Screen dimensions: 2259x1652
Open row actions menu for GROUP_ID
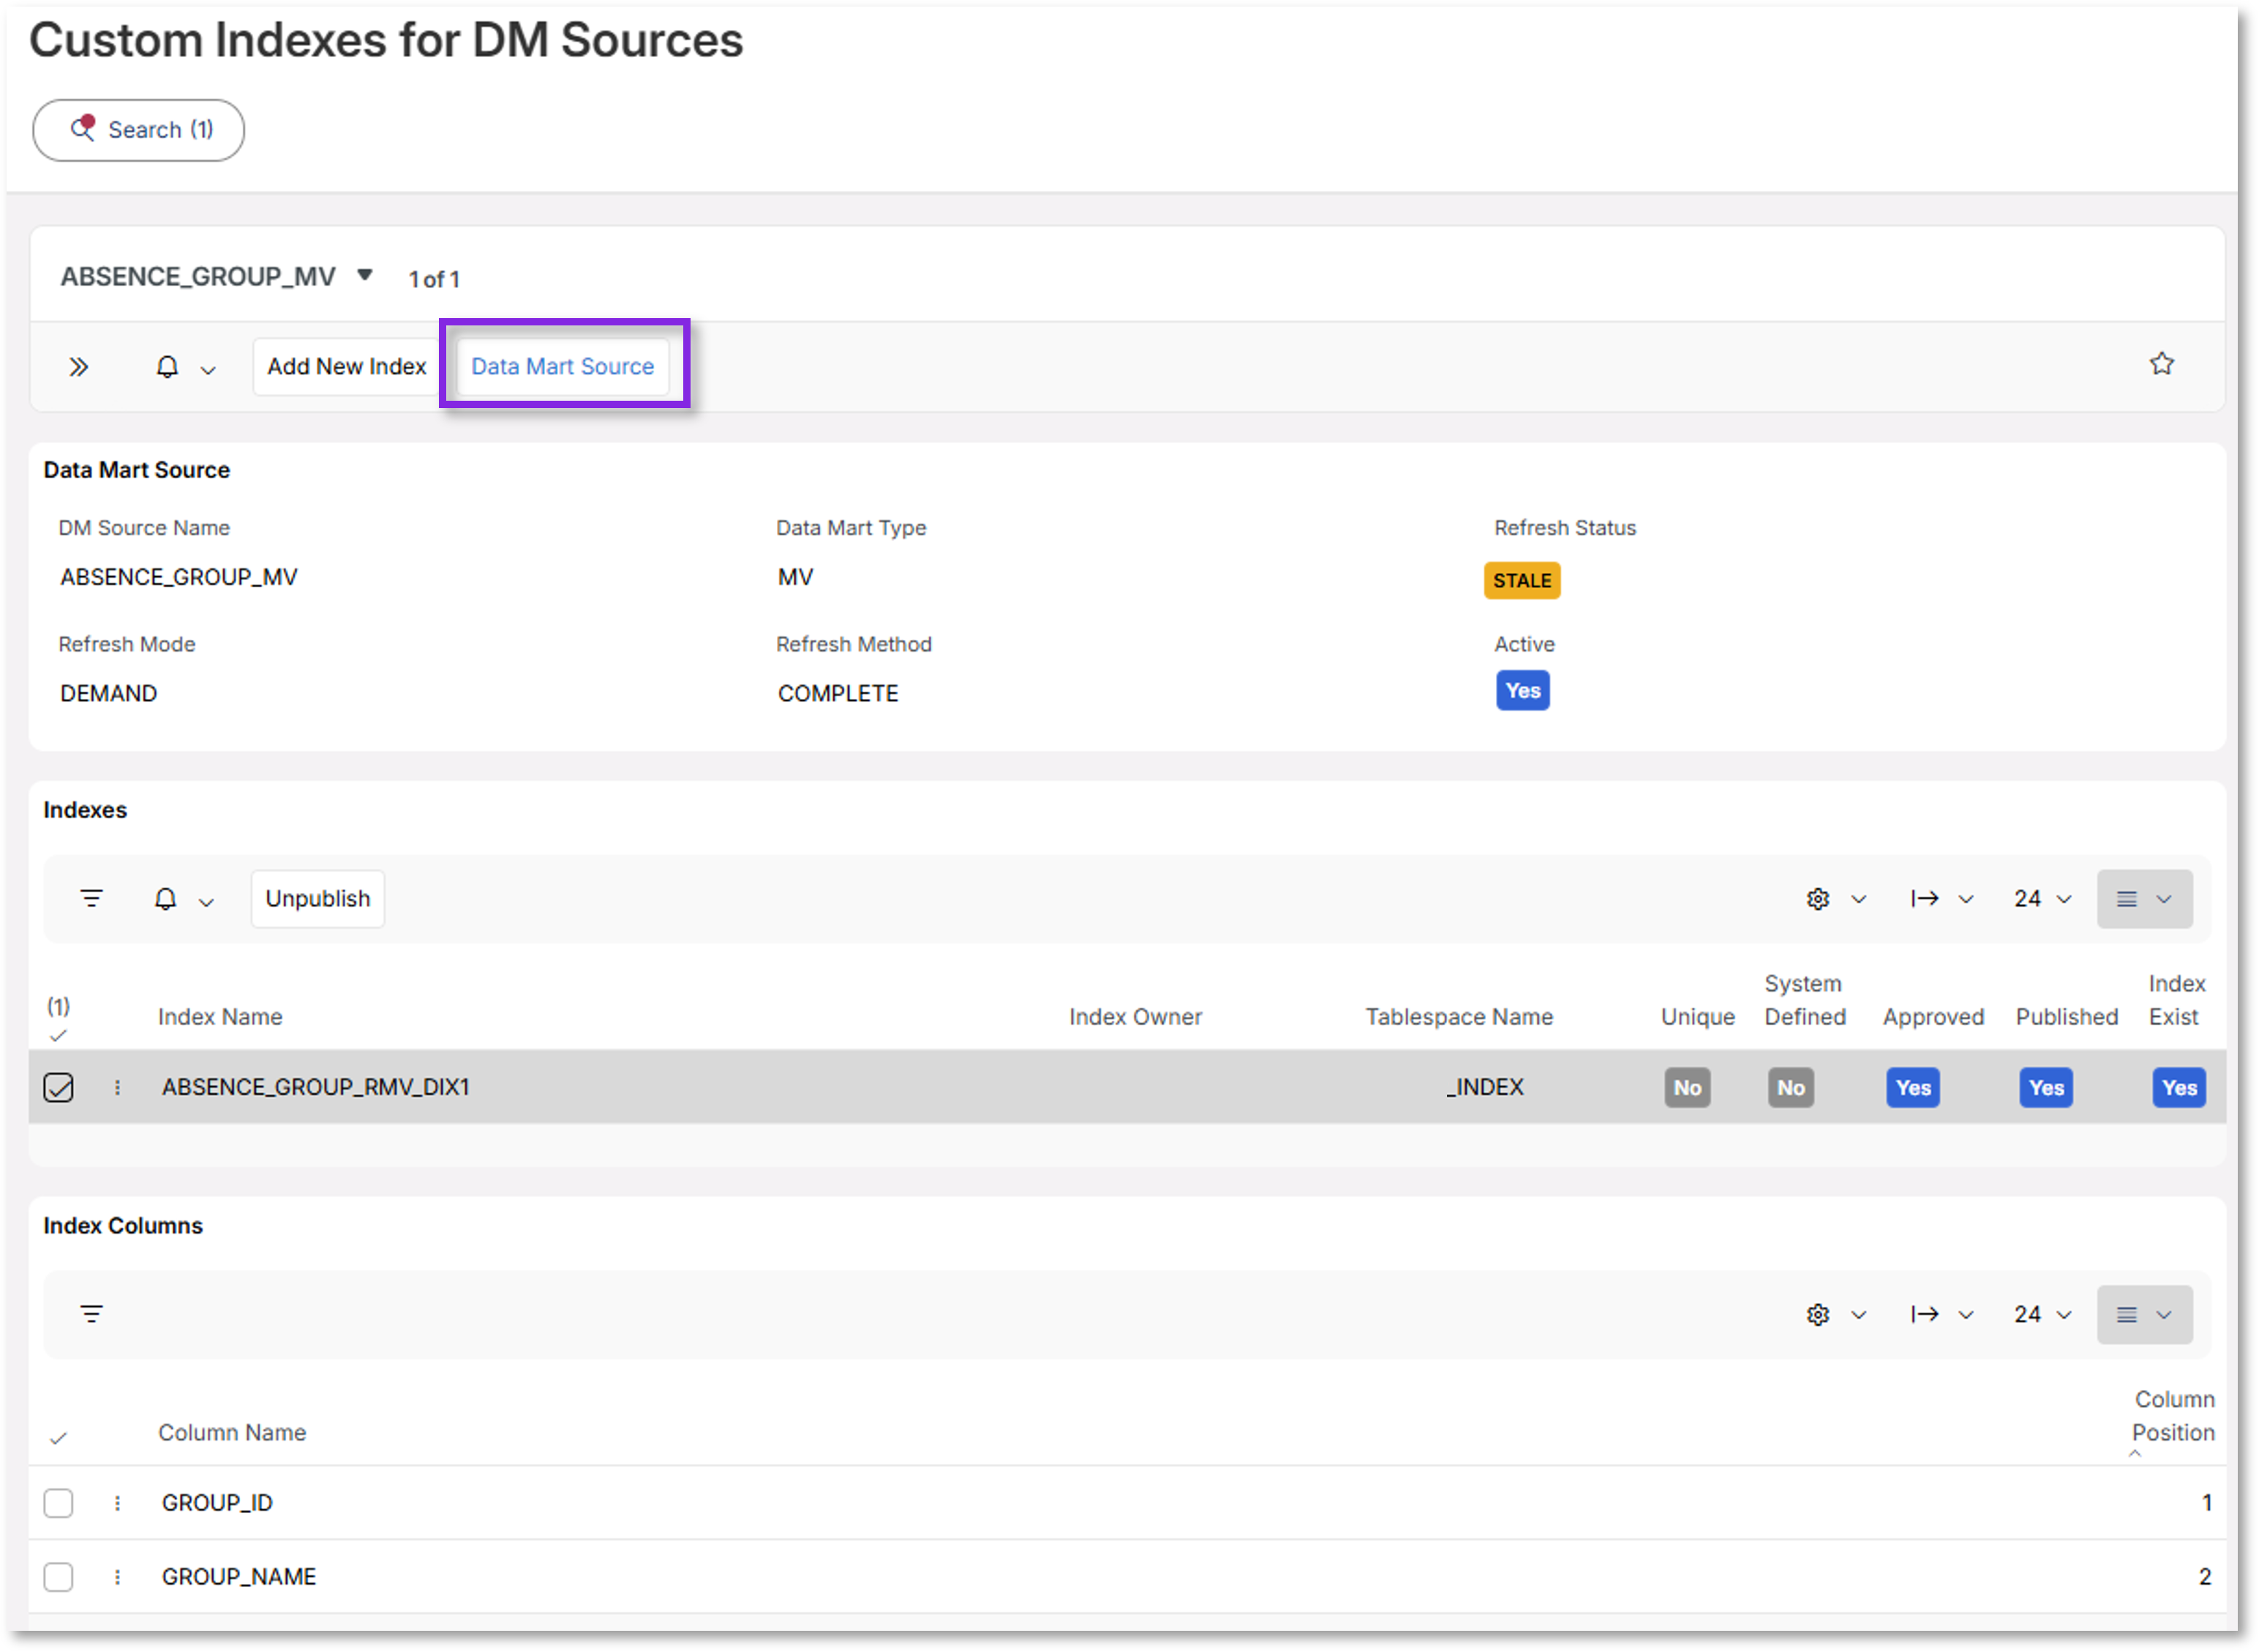click(x=117, y=1503)
